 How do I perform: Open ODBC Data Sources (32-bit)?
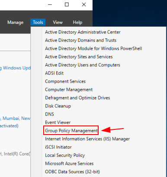pos(72,172)
